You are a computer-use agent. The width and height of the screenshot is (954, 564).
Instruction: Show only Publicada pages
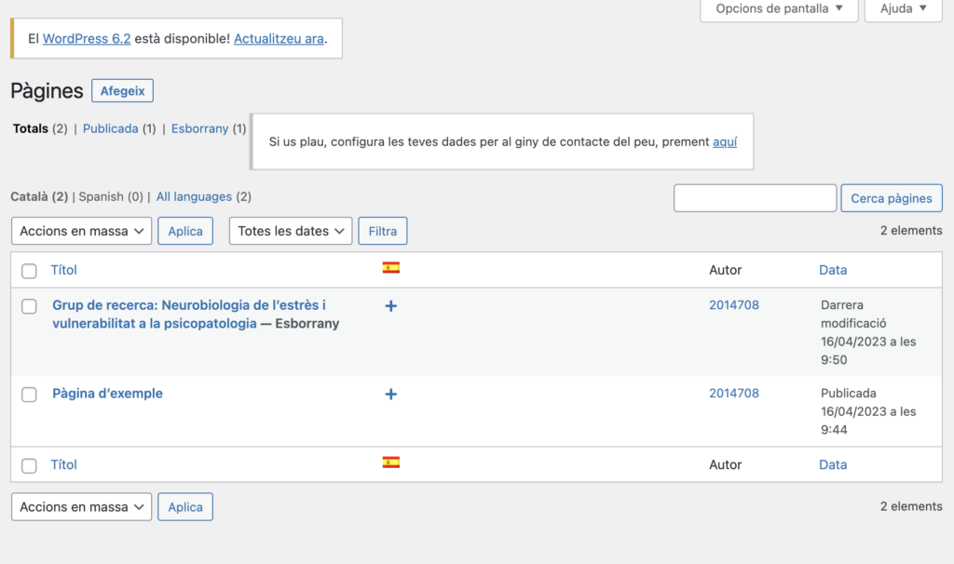pos(111,128)
